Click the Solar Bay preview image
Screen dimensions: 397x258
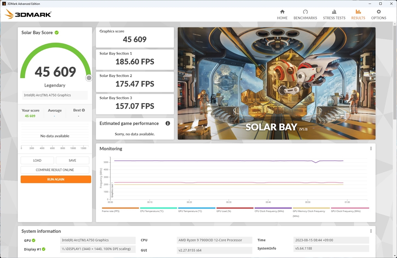276,83
